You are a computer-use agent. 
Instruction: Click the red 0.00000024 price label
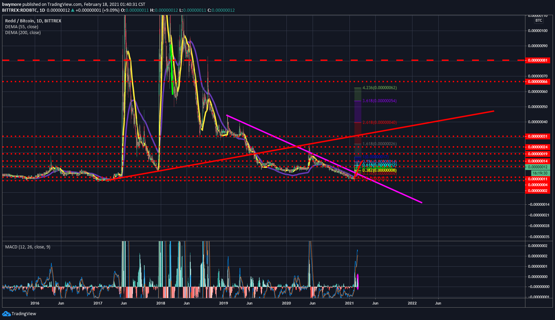[x=537, y=147]
